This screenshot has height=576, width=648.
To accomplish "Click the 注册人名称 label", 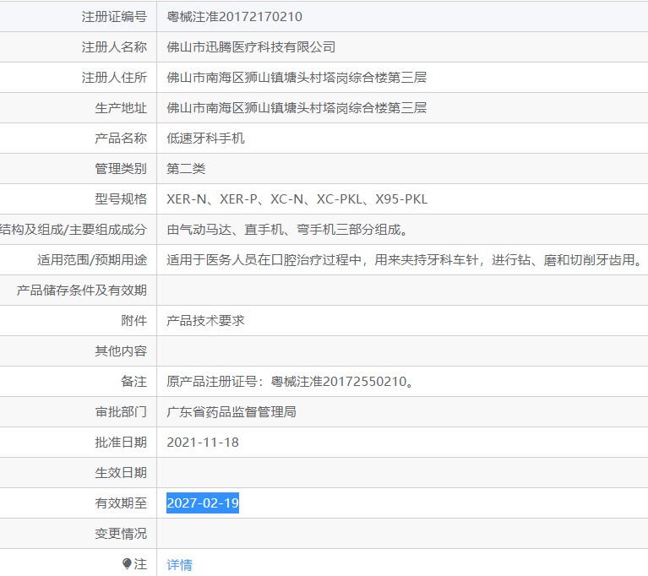I will 114,47.
